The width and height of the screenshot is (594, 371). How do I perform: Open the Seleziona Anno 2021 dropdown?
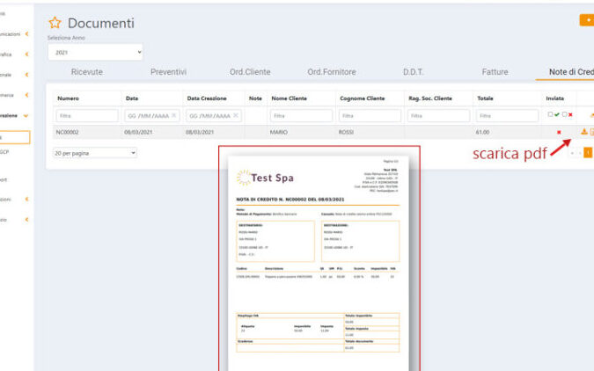(x=94, y=53)
